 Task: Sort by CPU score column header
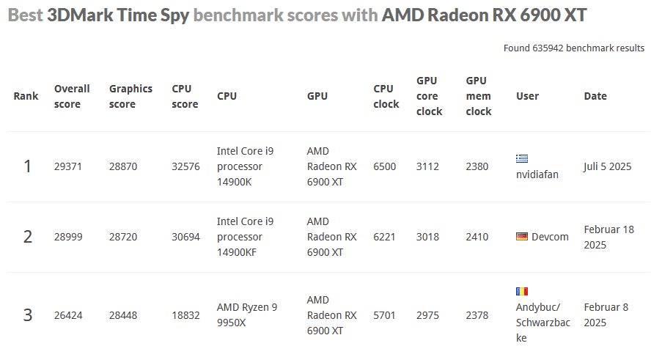tap(185, 96)
